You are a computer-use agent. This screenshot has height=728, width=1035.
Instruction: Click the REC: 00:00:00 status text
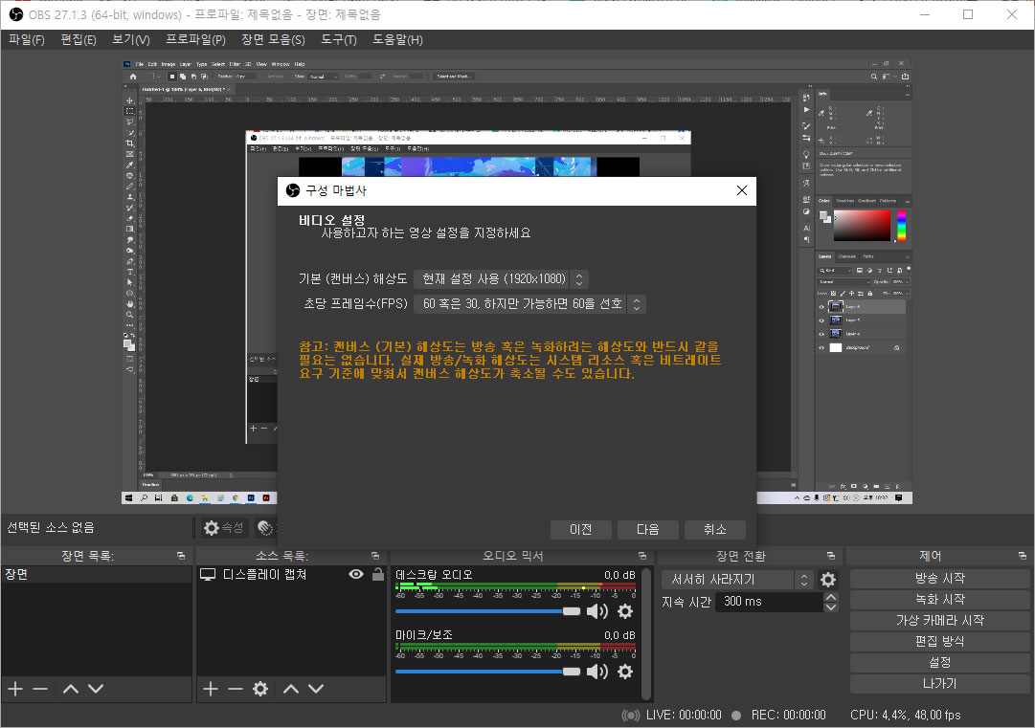pos(788,715)
